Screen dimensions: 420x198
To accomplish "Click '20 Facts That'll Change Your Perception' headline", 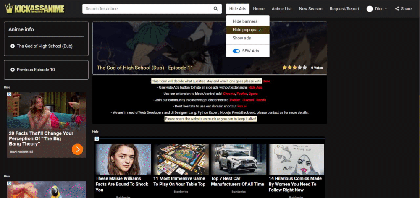I will coord(41,138).
